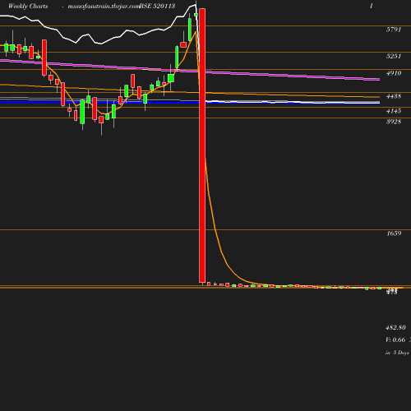Click the 'in 5 Days' label
Screen dimensions: 411x411
point(397,353)
